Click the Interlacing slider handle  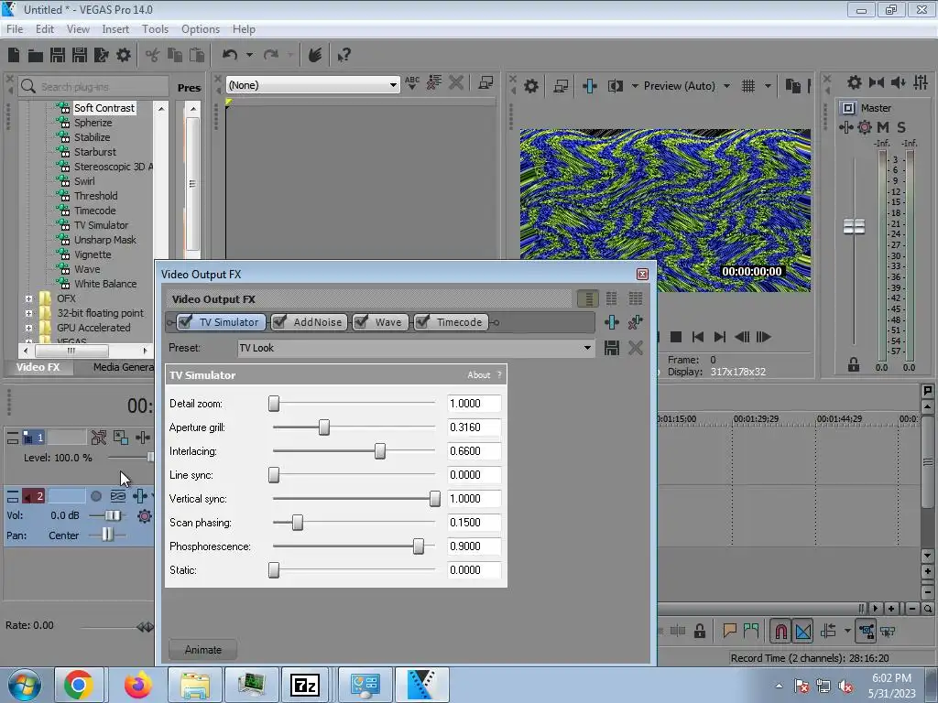point(380,451)
